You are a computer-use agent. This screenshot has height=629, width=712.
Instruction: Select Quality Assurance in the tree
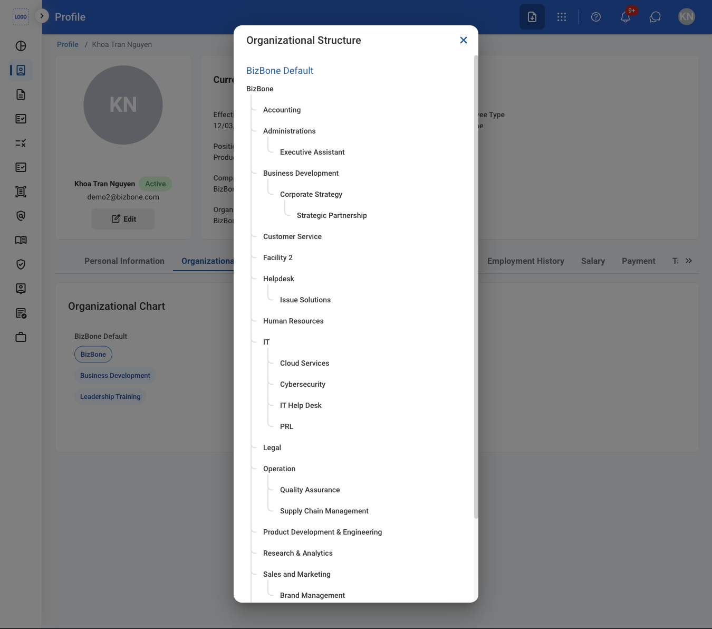pos(310,490)
